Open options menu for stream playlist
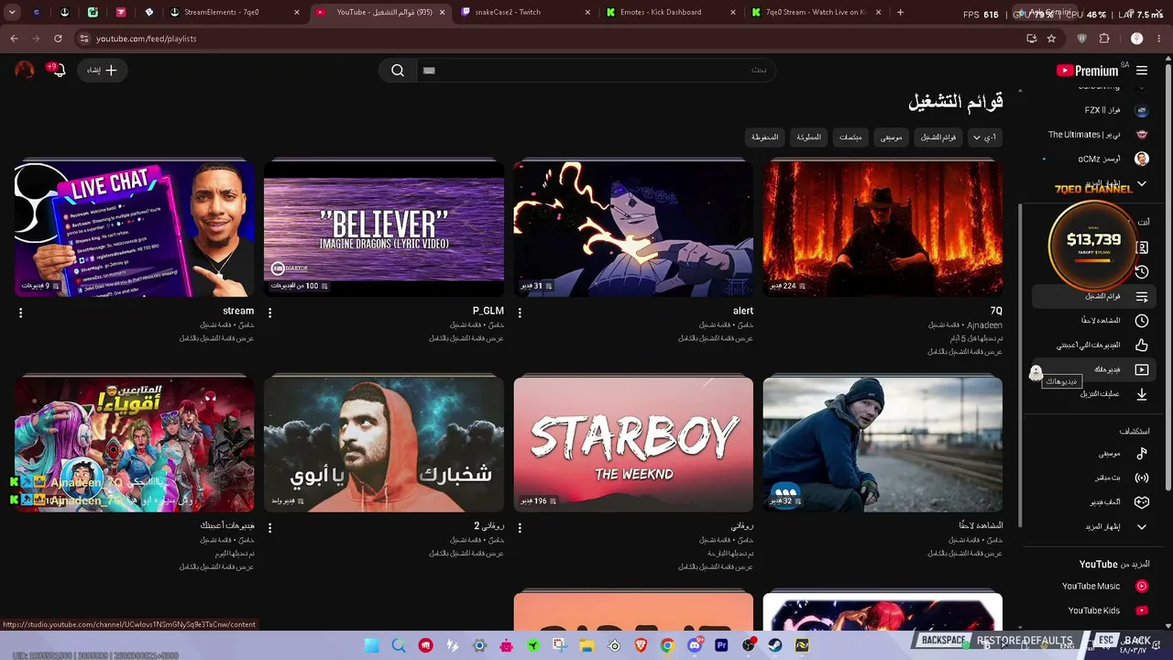The height and width of the screenshot is (660, 1173). click(20, 313)
